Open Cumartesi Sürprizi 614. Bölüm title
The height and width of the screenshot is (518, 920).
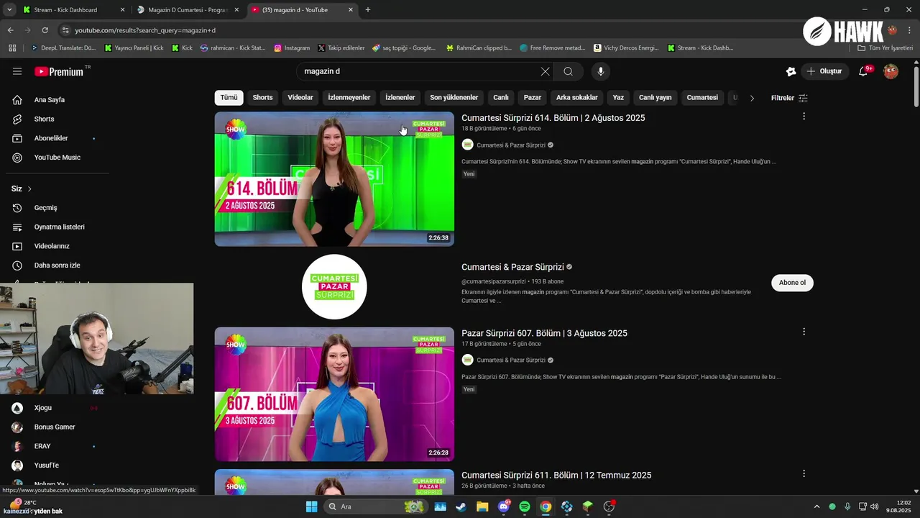pos(553,118)
